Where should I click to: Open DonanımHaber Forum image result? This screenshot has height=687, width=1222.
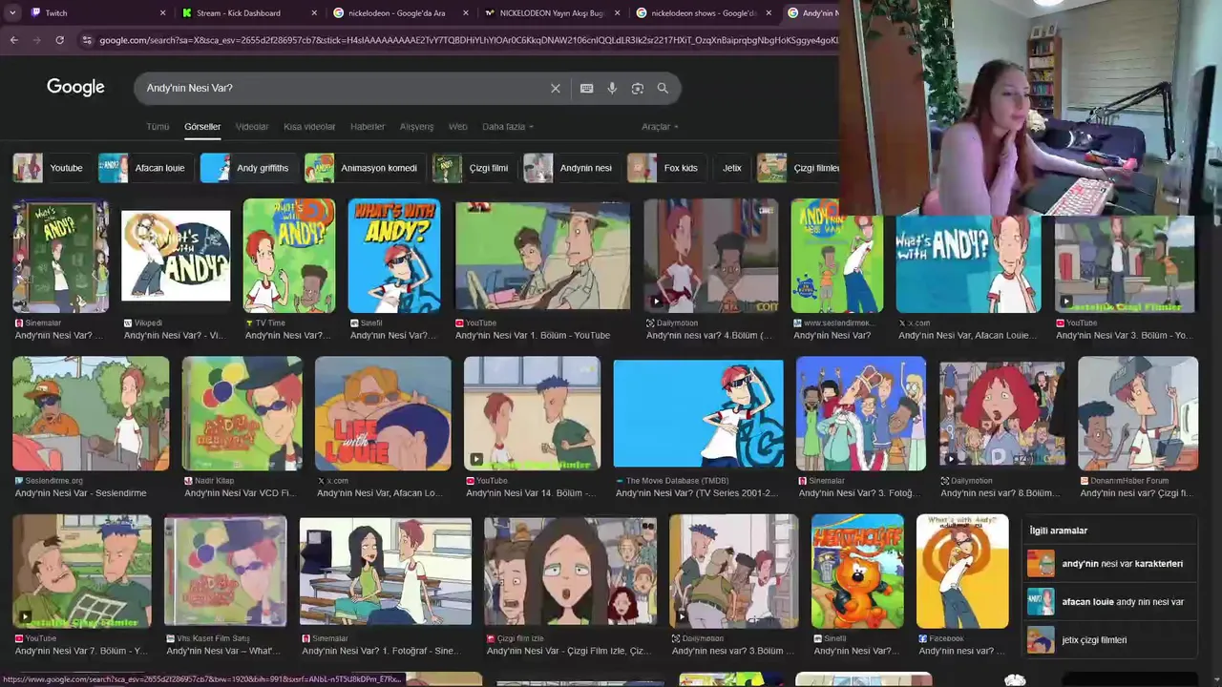point(1138,413)
